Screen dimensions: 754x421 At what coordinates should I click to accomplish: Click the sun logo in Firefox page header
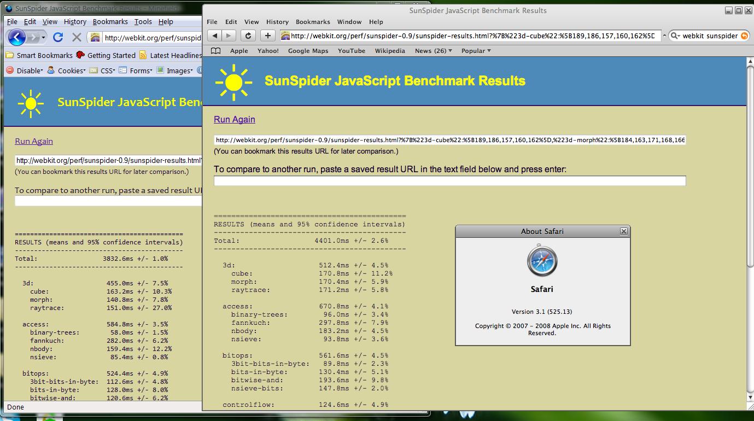click(x=31, y=103)
